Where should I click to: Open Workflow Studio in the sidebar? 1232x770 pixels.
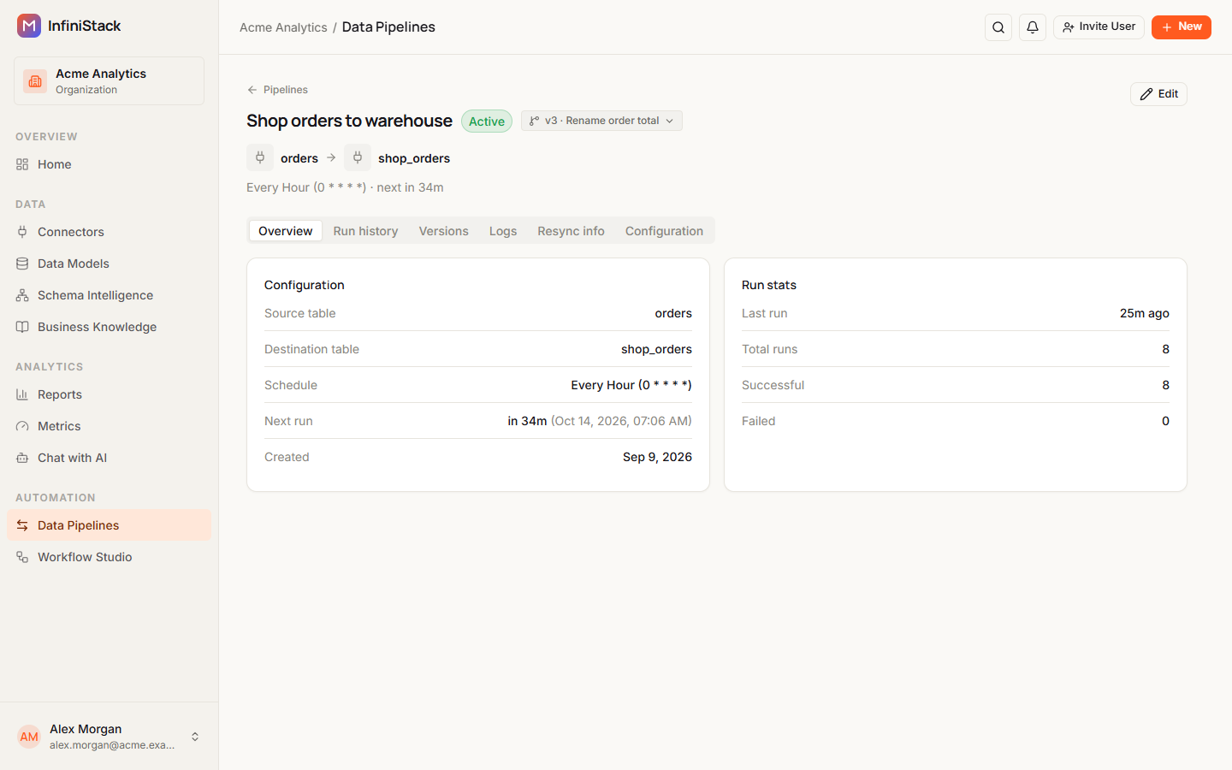point(109,557)
